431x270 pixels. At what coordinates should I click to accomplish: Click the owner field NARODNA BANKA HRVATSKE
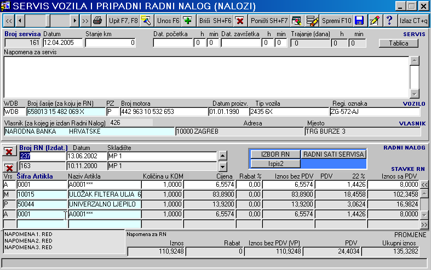[x=89, y=131]
